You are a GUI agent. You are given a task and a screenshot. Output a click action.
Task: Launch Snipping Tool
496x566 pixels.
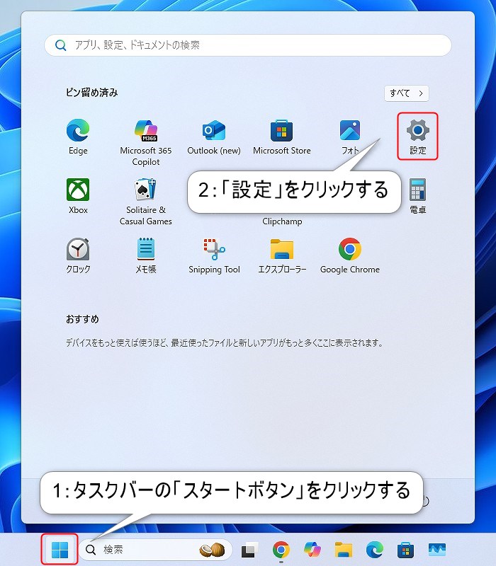coord(214,256)
